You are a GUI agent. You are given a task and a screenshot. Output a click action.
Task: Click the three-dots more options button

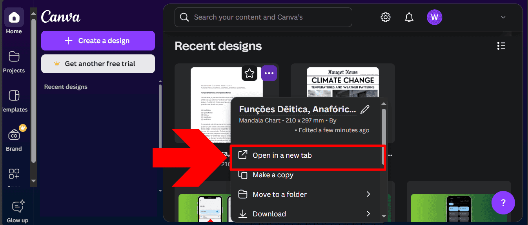[x=269, y=73]
